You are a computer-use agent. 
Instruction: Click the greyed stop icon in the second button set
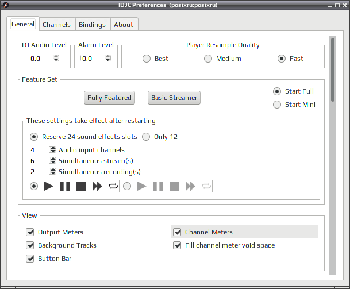[x=174, y=186]
